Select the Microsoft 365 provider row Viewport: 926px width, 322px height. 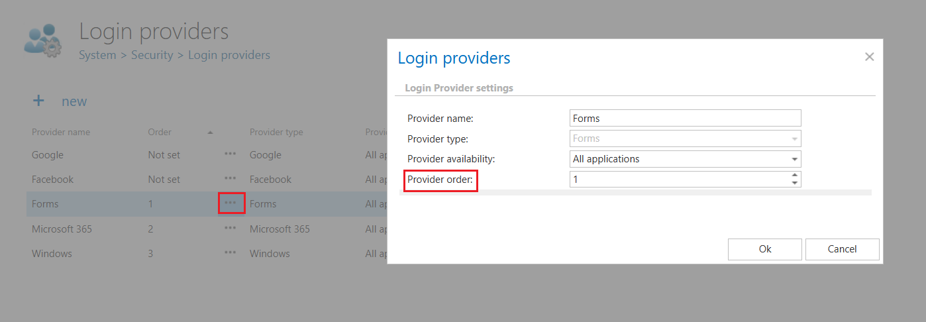point(62,229)
